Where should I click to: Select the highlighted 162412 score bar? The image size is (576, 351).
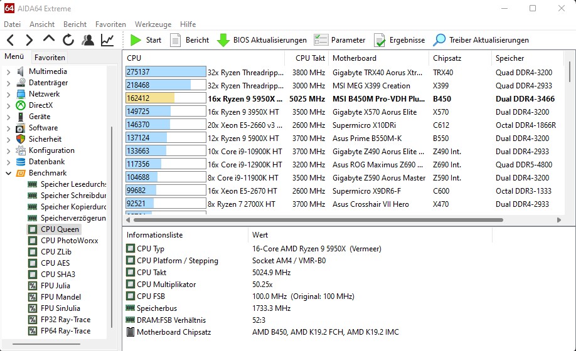[x=166, y=98]
